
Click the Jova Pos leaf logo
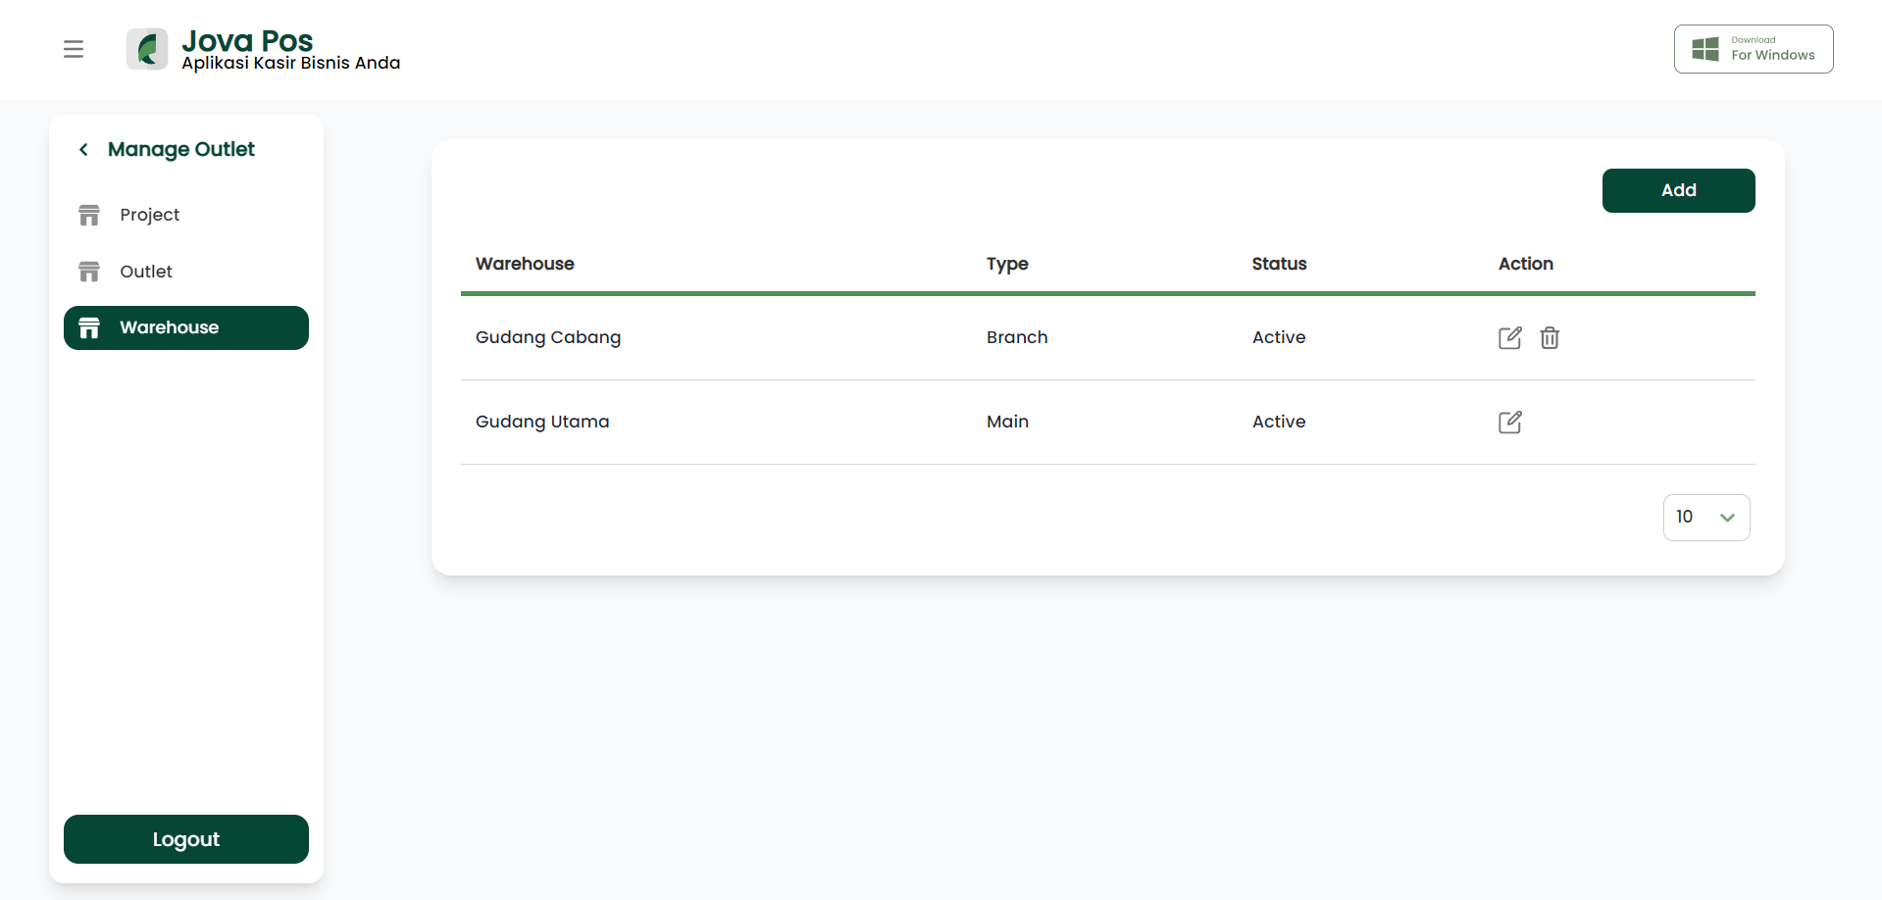pos(147,49)
